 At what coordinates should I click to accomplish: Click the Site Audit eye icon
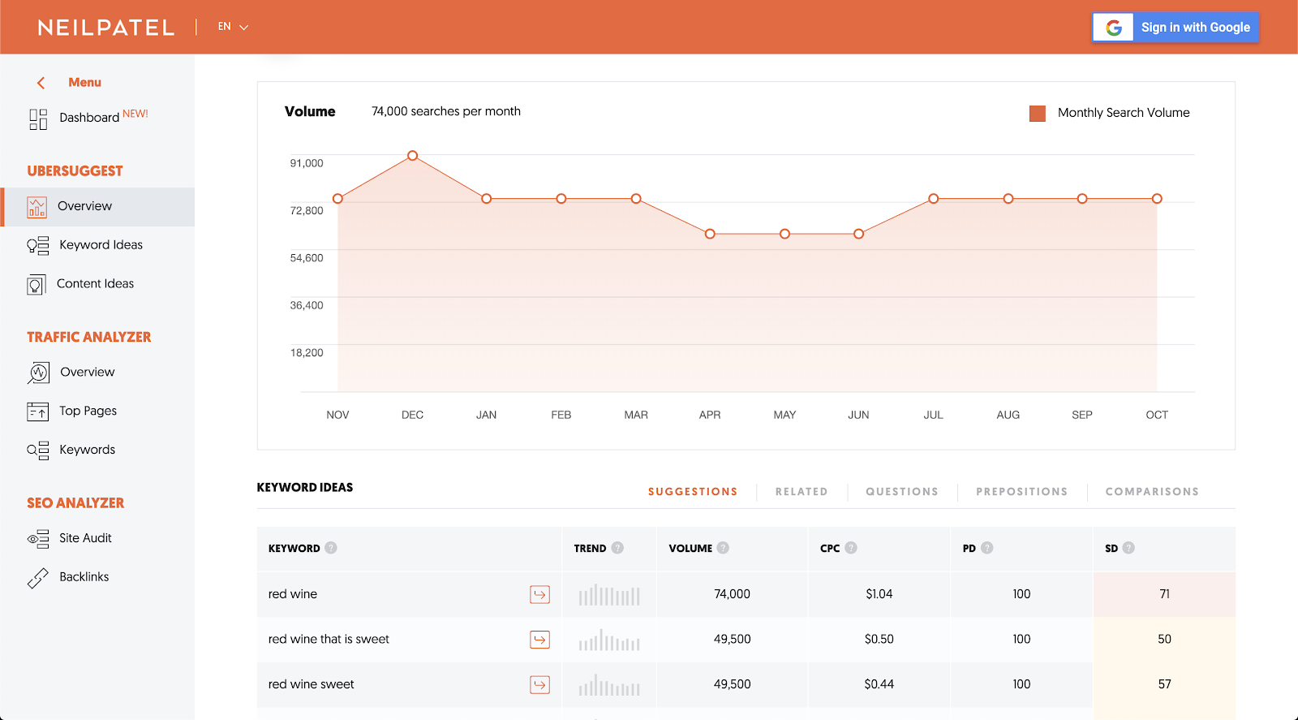click(x=38, y=538)
